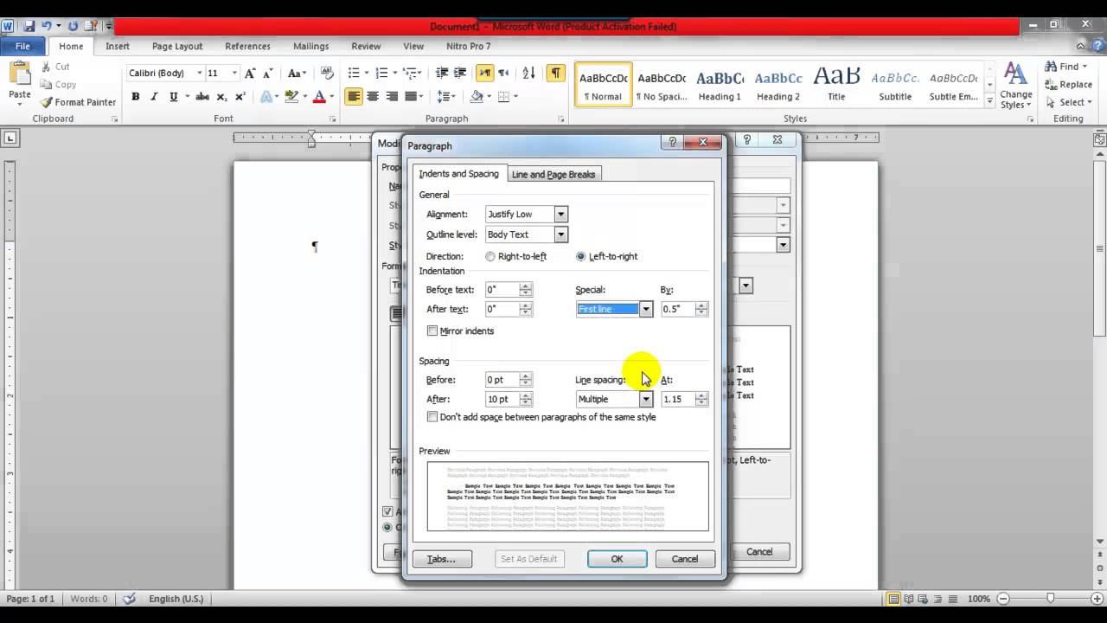This screenshot has height=623, width=1107.
Task: Click Text Highlight Color marker
Action: [x=291, y=97]
